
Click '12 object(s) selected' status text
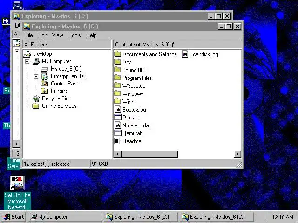coord(47,164)
